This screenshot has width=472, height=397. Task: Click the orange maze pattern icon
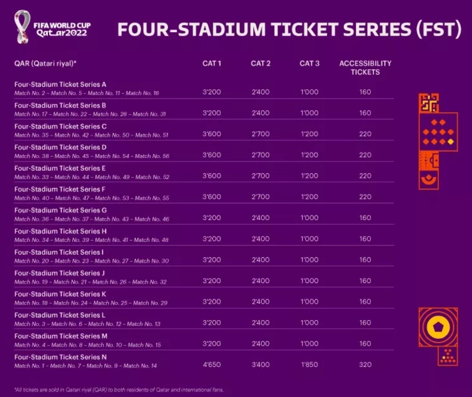tap(428, 103)
